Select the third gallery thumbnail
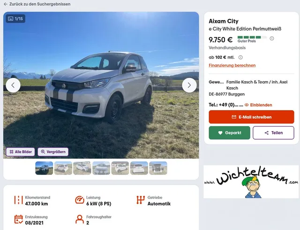The image size is (300, 230). click(82, 168)
